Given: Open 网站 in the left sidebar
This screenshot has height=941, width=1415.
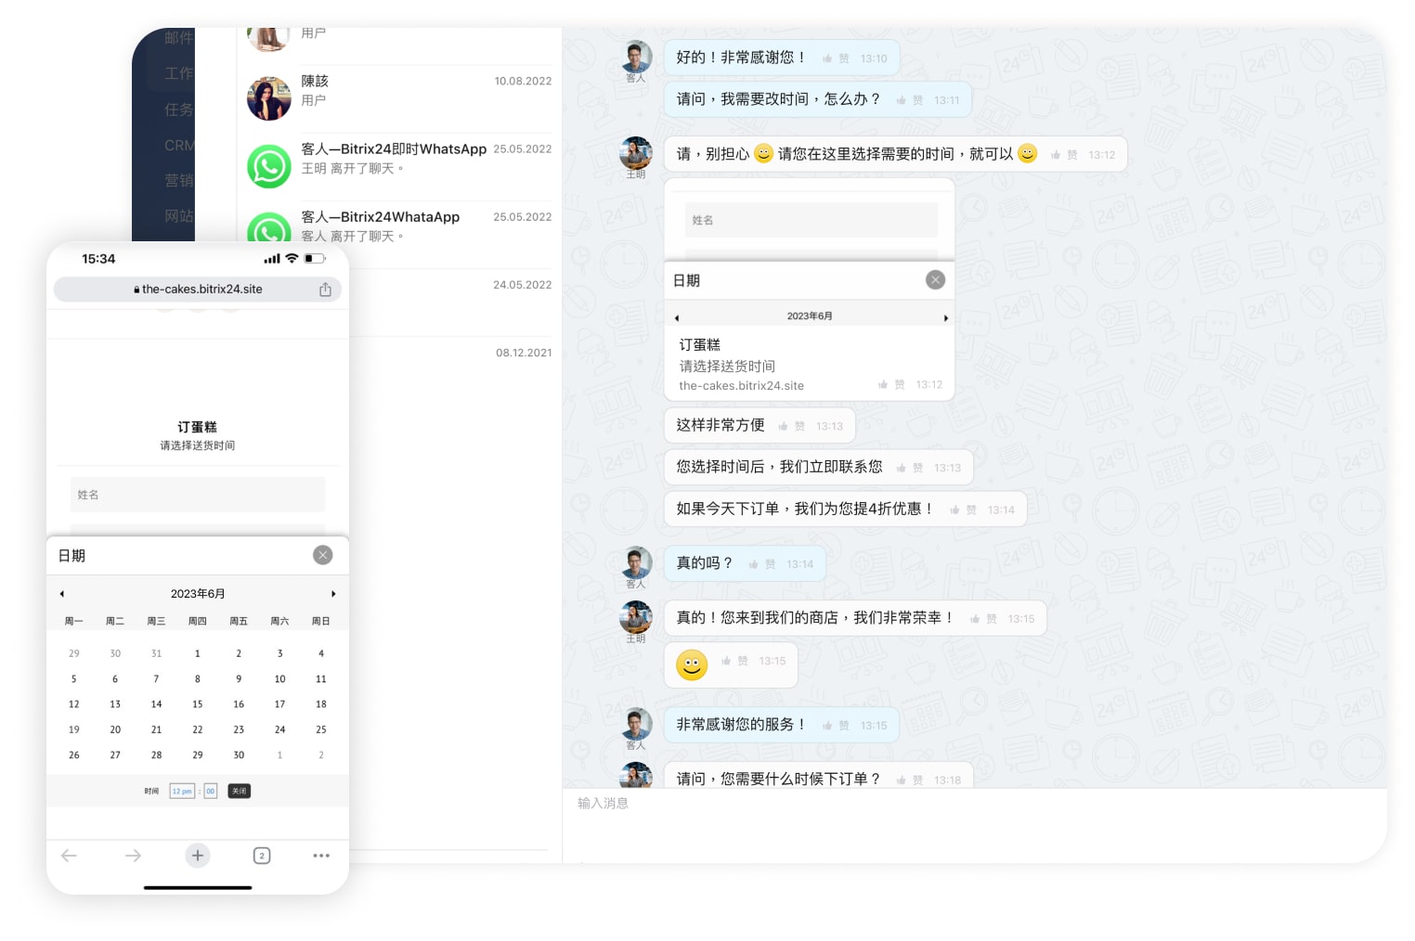Looking at the screenshot, I should pyautogui.click(x=179, y=216).
